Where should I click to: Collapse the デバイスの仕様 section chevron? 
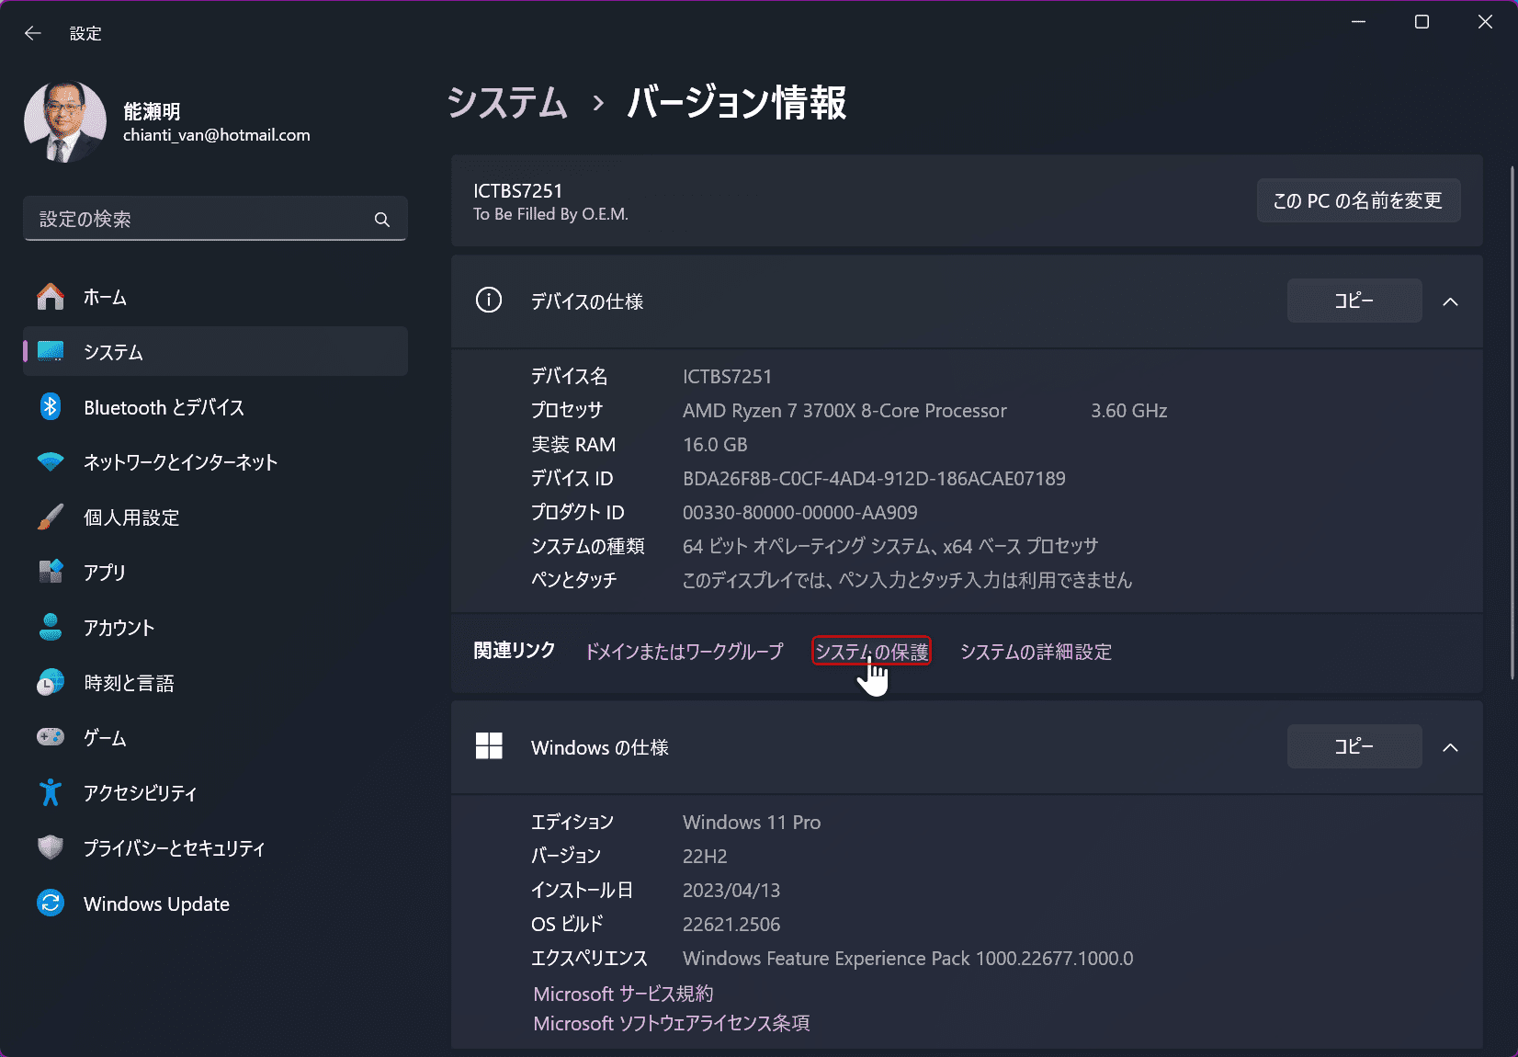1451,301
